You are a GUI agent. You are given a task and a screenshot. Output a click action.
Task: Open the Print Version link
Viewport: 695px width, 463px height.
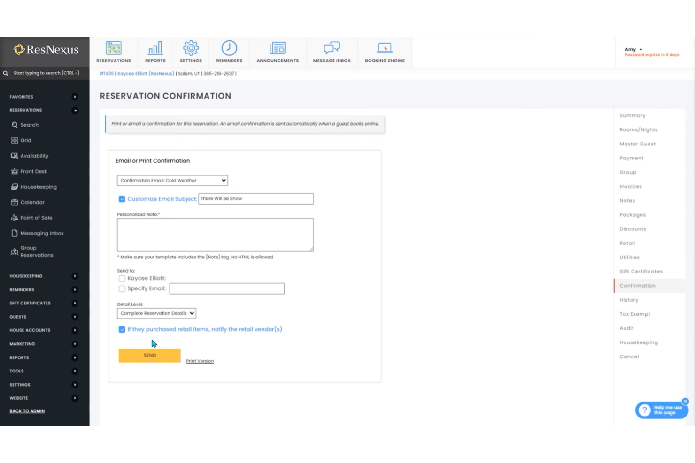(x=200, y=360)
